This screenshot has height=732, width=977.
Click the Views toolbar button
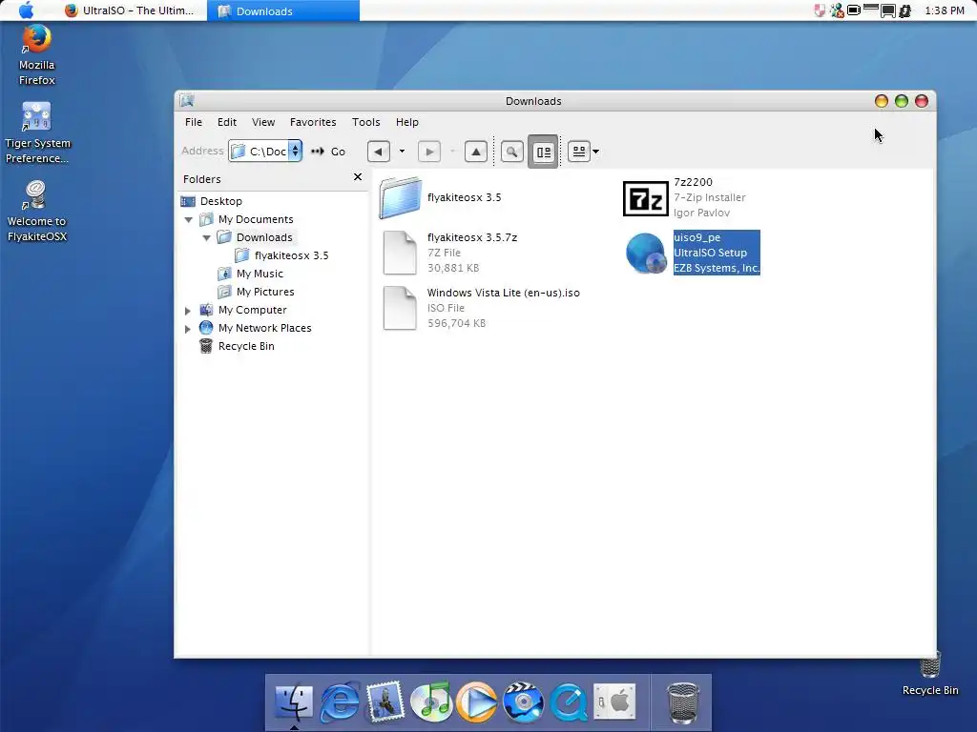click(x=579, y=152)
